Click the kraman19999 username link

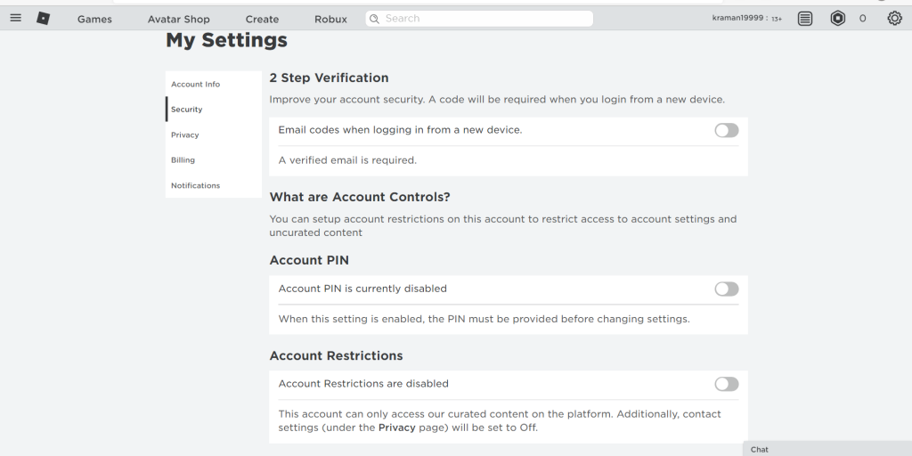tap(738, 19)
